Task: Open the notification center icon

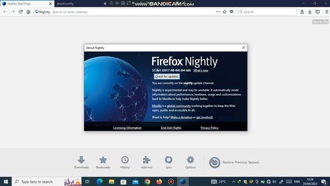Action: 324,181
